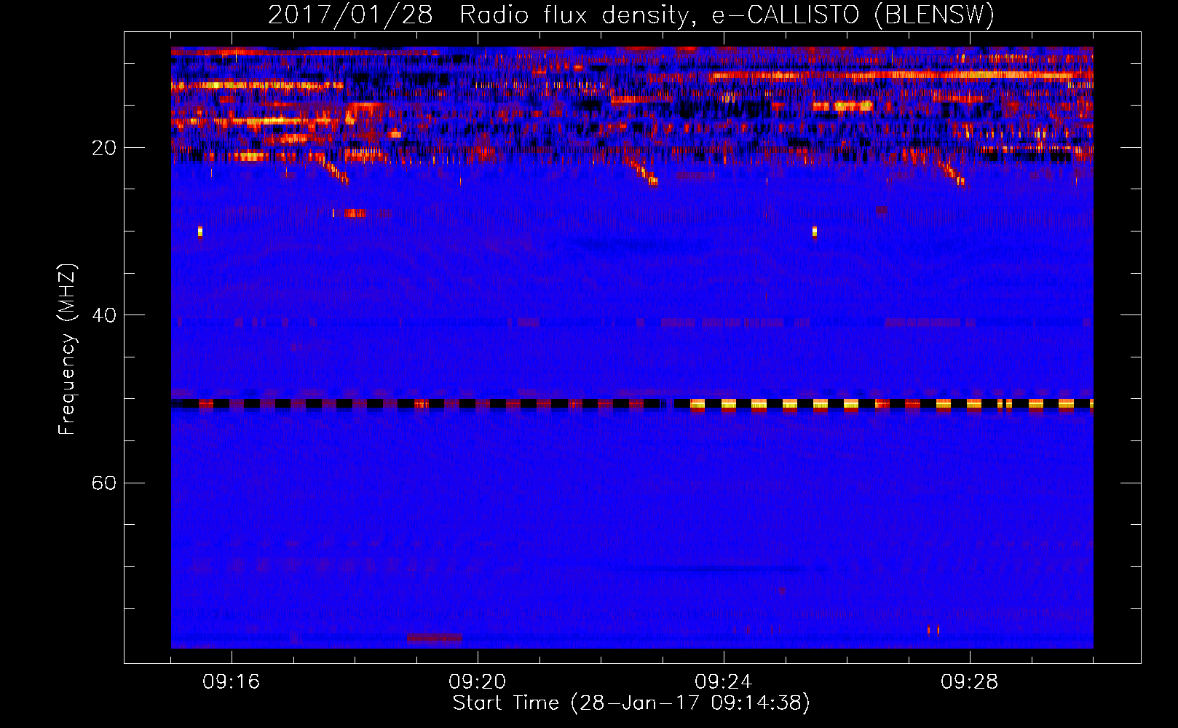The width and height of the screenshot is (1178, 728).
Task: Click the 09:16 time axis label
Action: click(232, 682)
